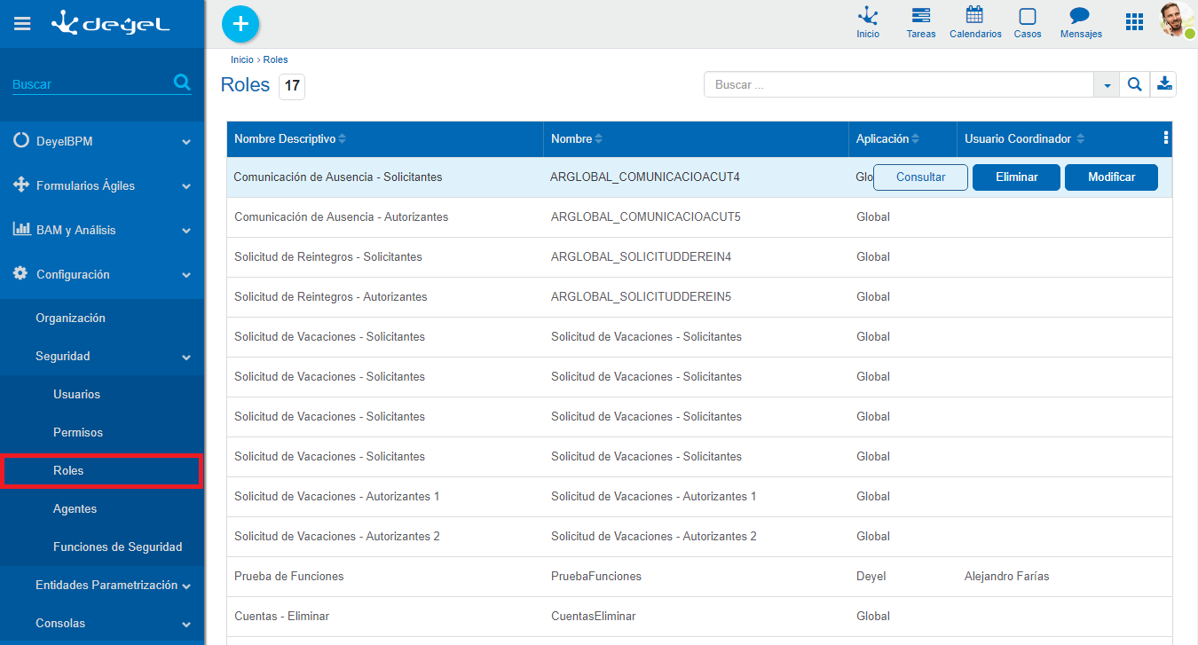Click the Formularios Ágiles puzzle icon
This screenshot has height=645, width=1198.
[21, 185]
